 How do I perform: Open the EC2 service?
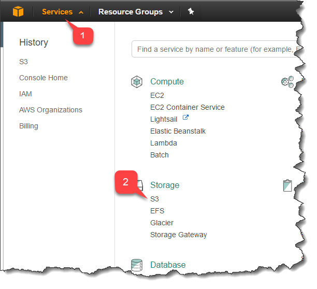tap(157, 95)
